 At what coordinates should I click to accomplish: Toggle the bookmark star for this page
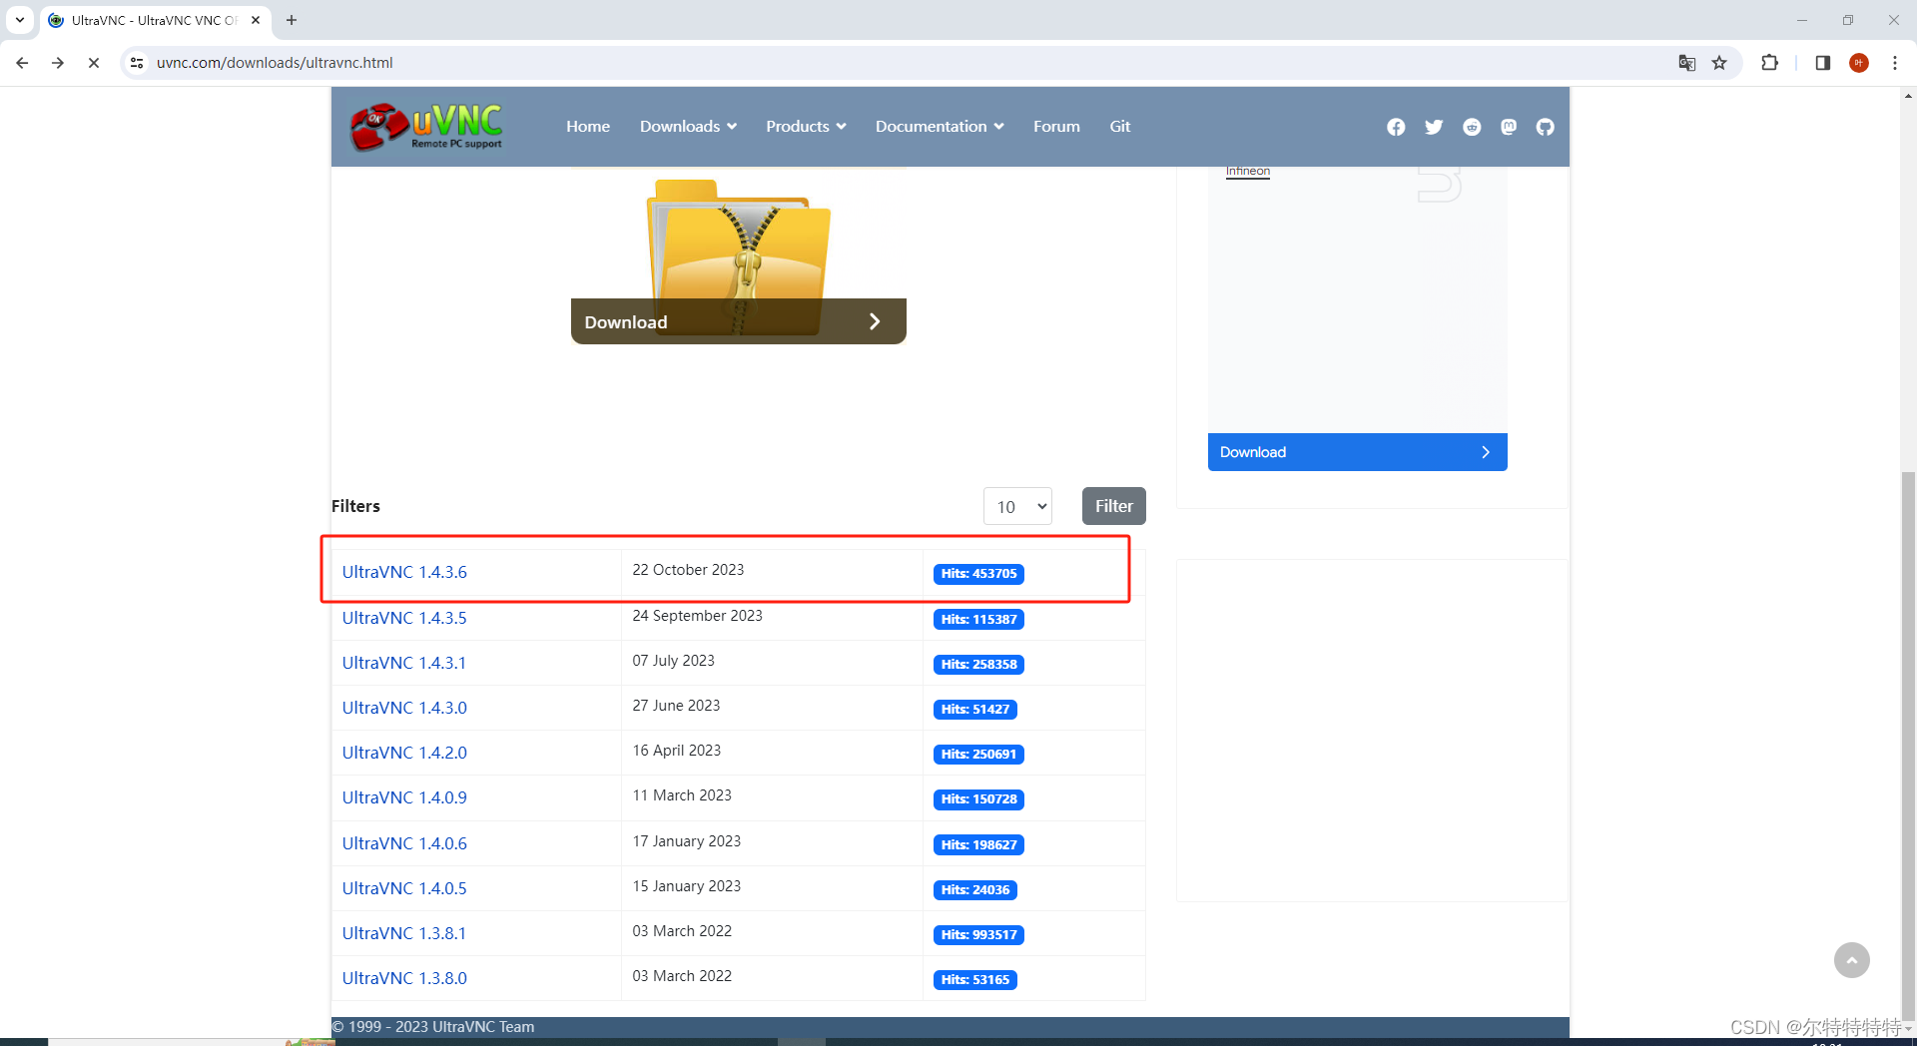click(1719, 62)
